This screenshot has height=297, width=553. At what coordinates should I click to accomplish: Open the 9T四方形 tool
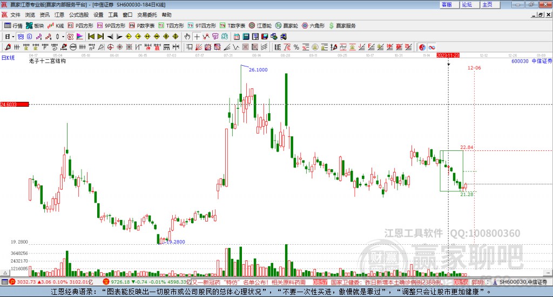pyautogui.click(x=201, y=26)
